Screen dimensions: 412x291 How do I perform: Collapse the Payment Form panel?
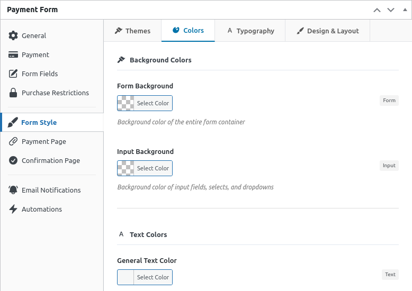click(405, 10)
